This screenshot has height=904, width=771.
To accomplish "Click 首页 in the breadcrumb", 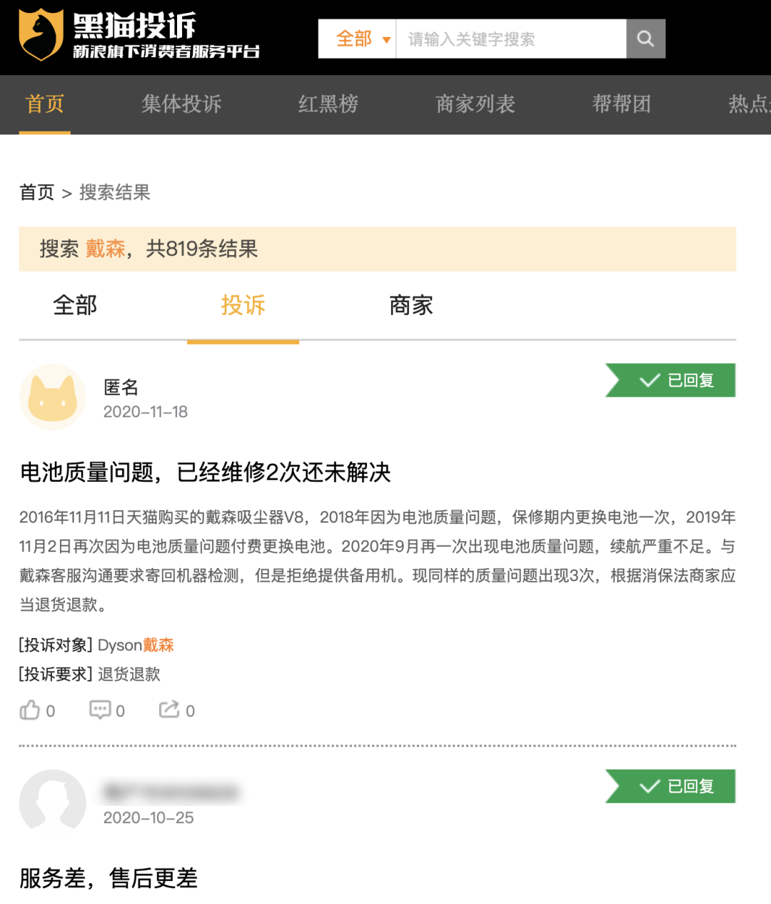I will pos(36,192).
